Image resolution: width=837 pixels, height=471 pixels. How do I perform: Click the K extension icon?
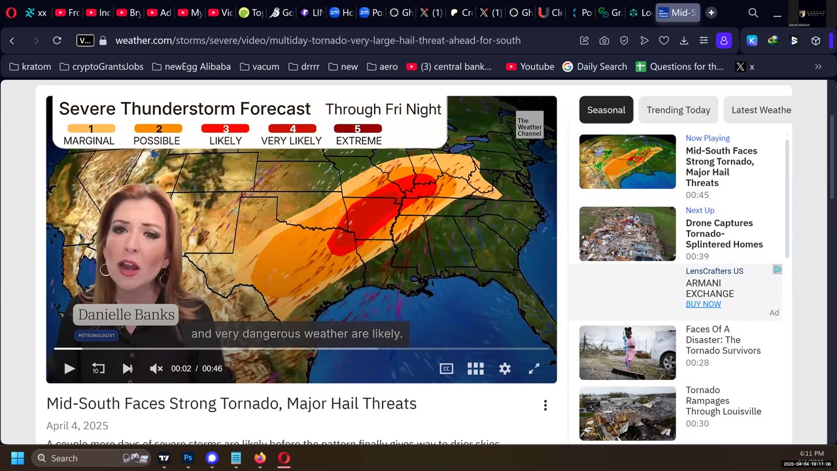(x=752, y=41)
